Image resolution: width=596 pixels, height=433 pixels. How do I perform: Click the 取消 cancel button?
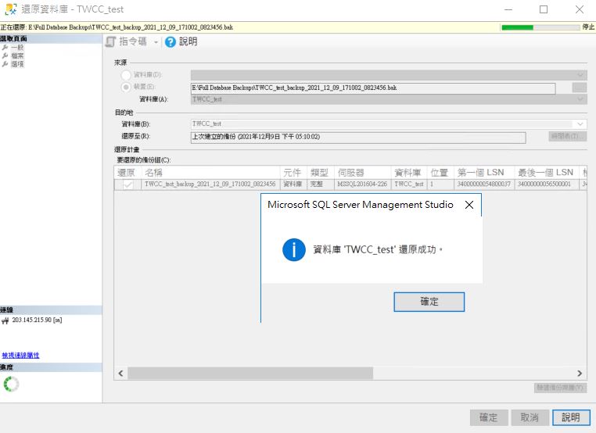click(530, 418)
